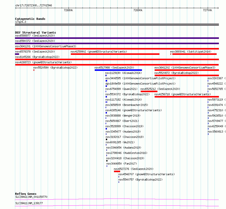226x209 pixels.
Task: Open the SLC39A11|NM_001159770 gene label
Action: click(x=31, y=197)
